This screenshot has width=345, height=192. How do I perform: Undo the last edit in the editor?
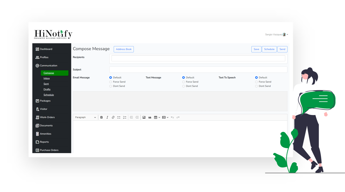click(x=172, y=117)
